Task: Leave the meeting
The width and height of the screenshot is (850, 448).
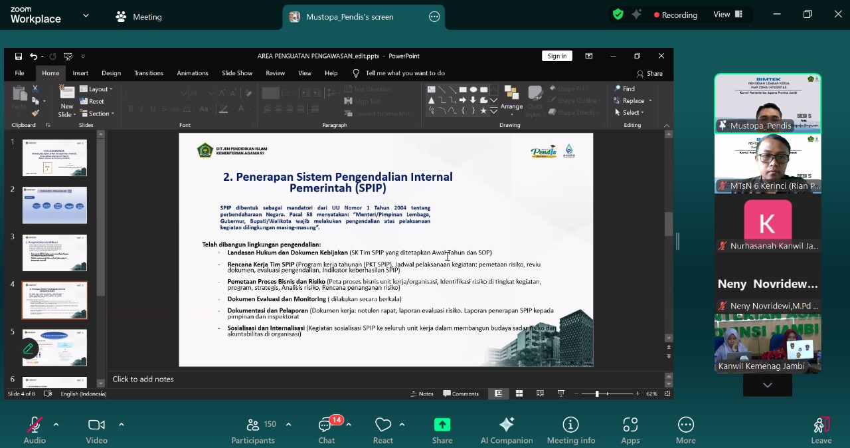Action: coord(821,429)
